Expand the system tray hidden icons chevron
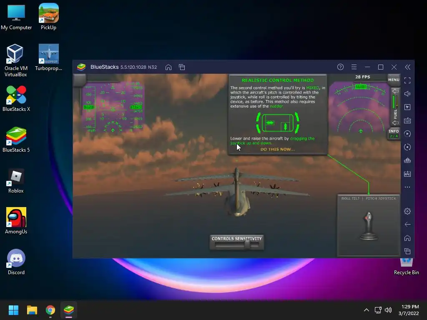 [367, 310]
